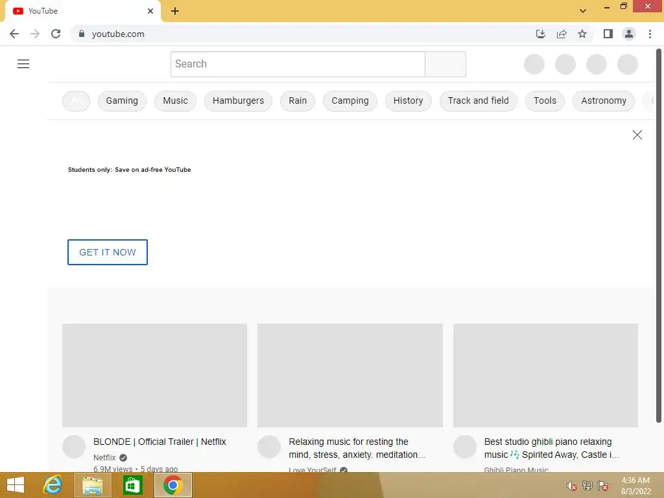Reload the page with the refresh icon

tap(56, 34)
